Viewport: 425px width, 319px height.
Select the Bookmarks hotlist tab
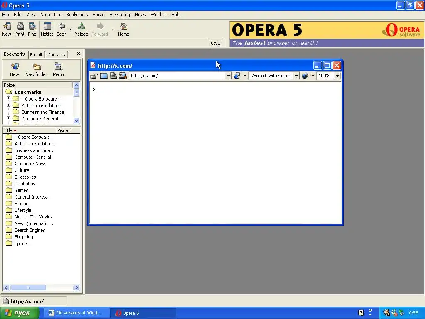point(15,54)
